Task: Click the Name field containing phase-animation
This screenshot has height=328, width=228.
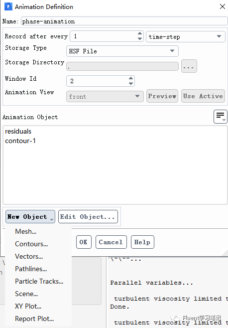Action: (124, 21)
